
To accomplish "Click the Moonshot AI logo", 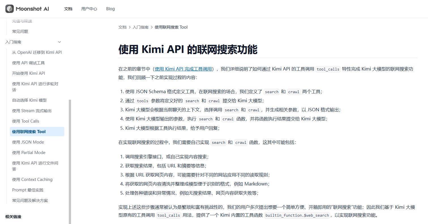I will 27,9.
